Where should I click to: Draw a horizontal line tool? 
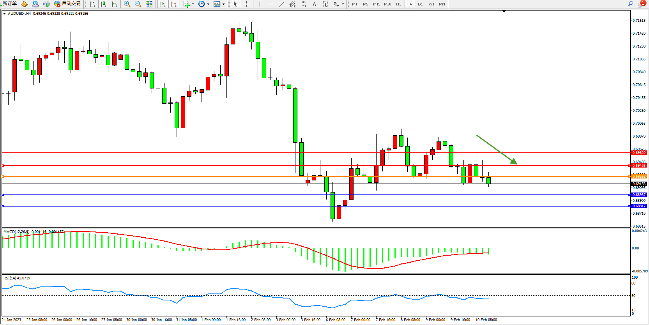coord(271,4)
